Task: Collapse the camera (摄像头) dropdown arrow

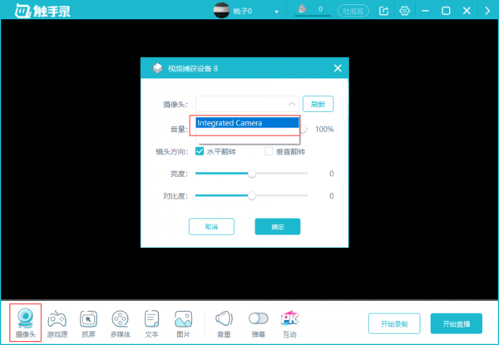Action: (x=290, y=104)
